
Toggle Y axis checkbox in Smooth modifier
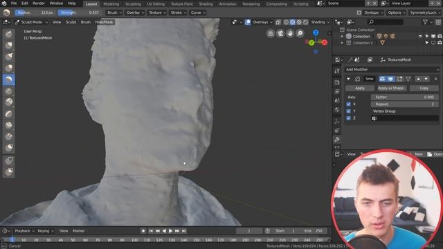pos(348,111)
